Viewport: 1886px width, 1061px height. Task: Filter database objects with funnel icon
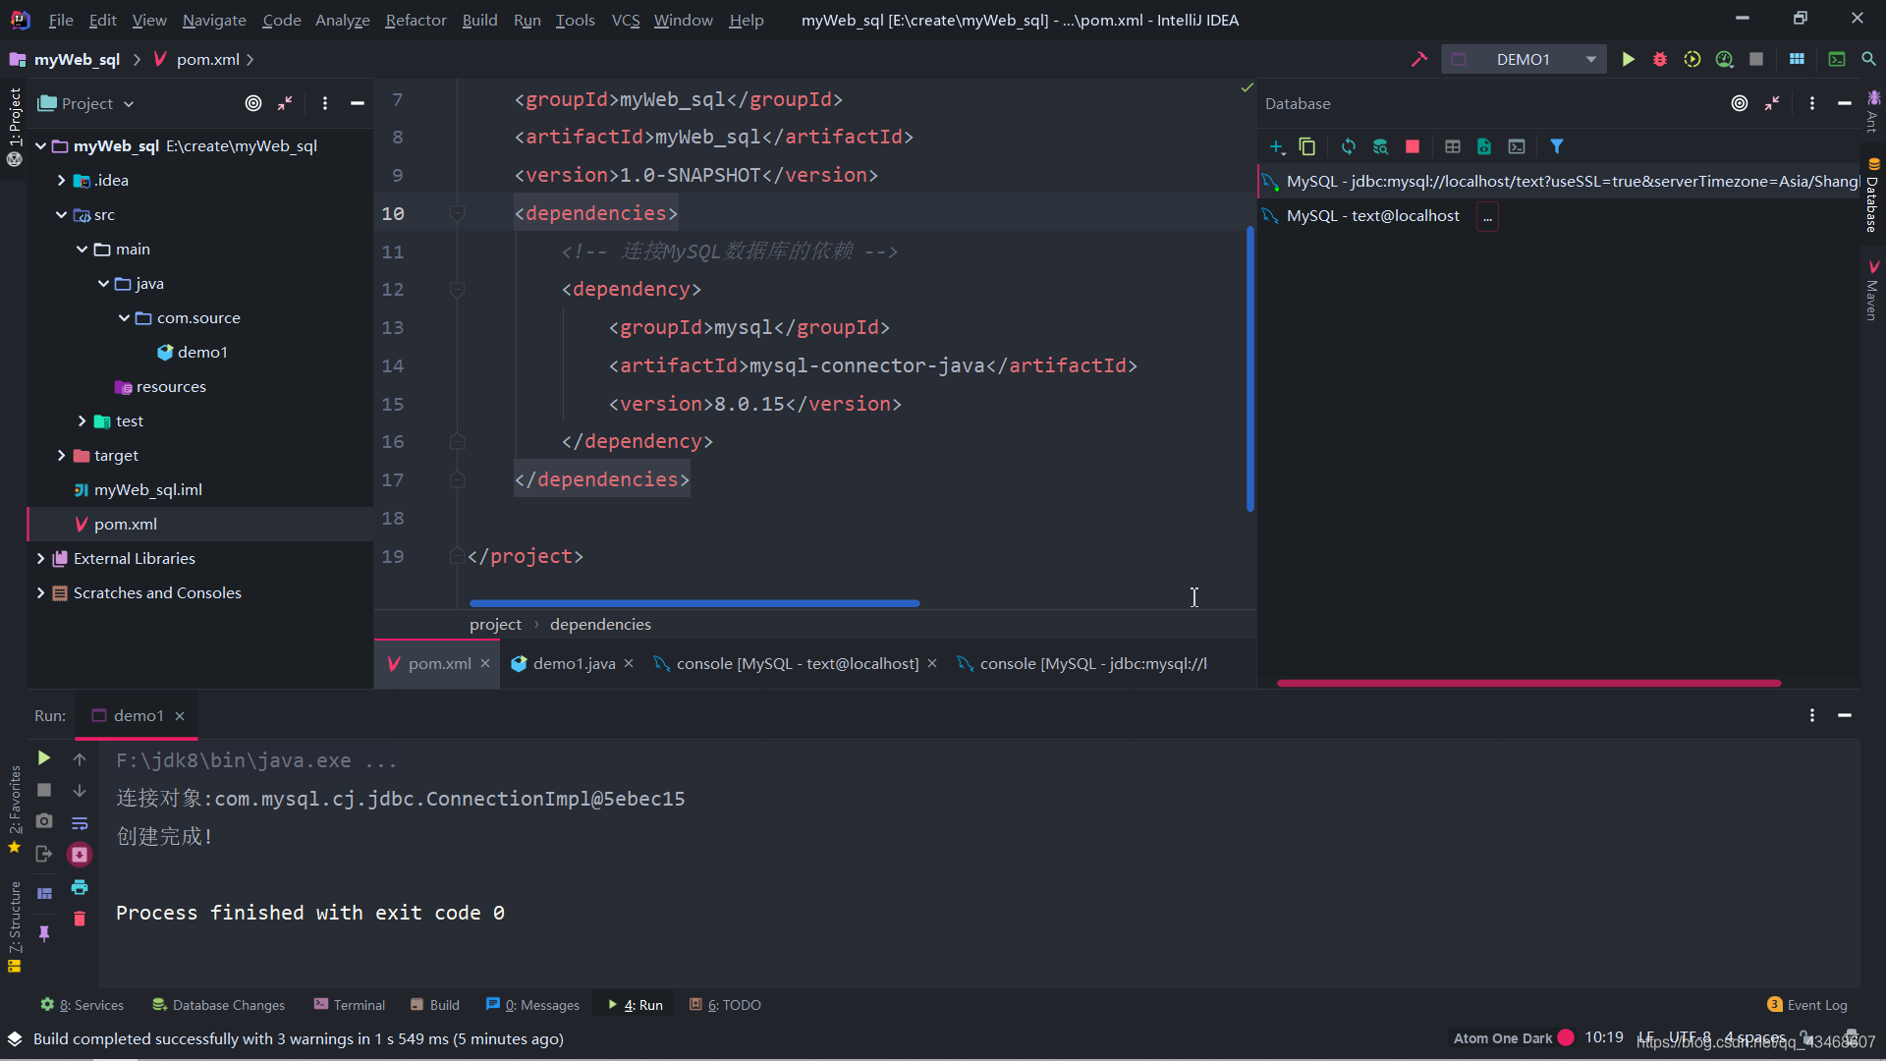click(1557, 146)
